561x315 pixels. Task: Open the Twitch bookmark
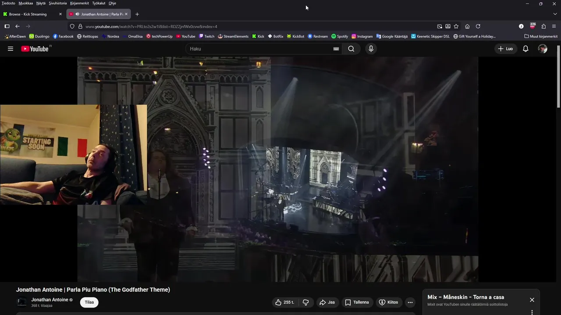coord(206,36)
